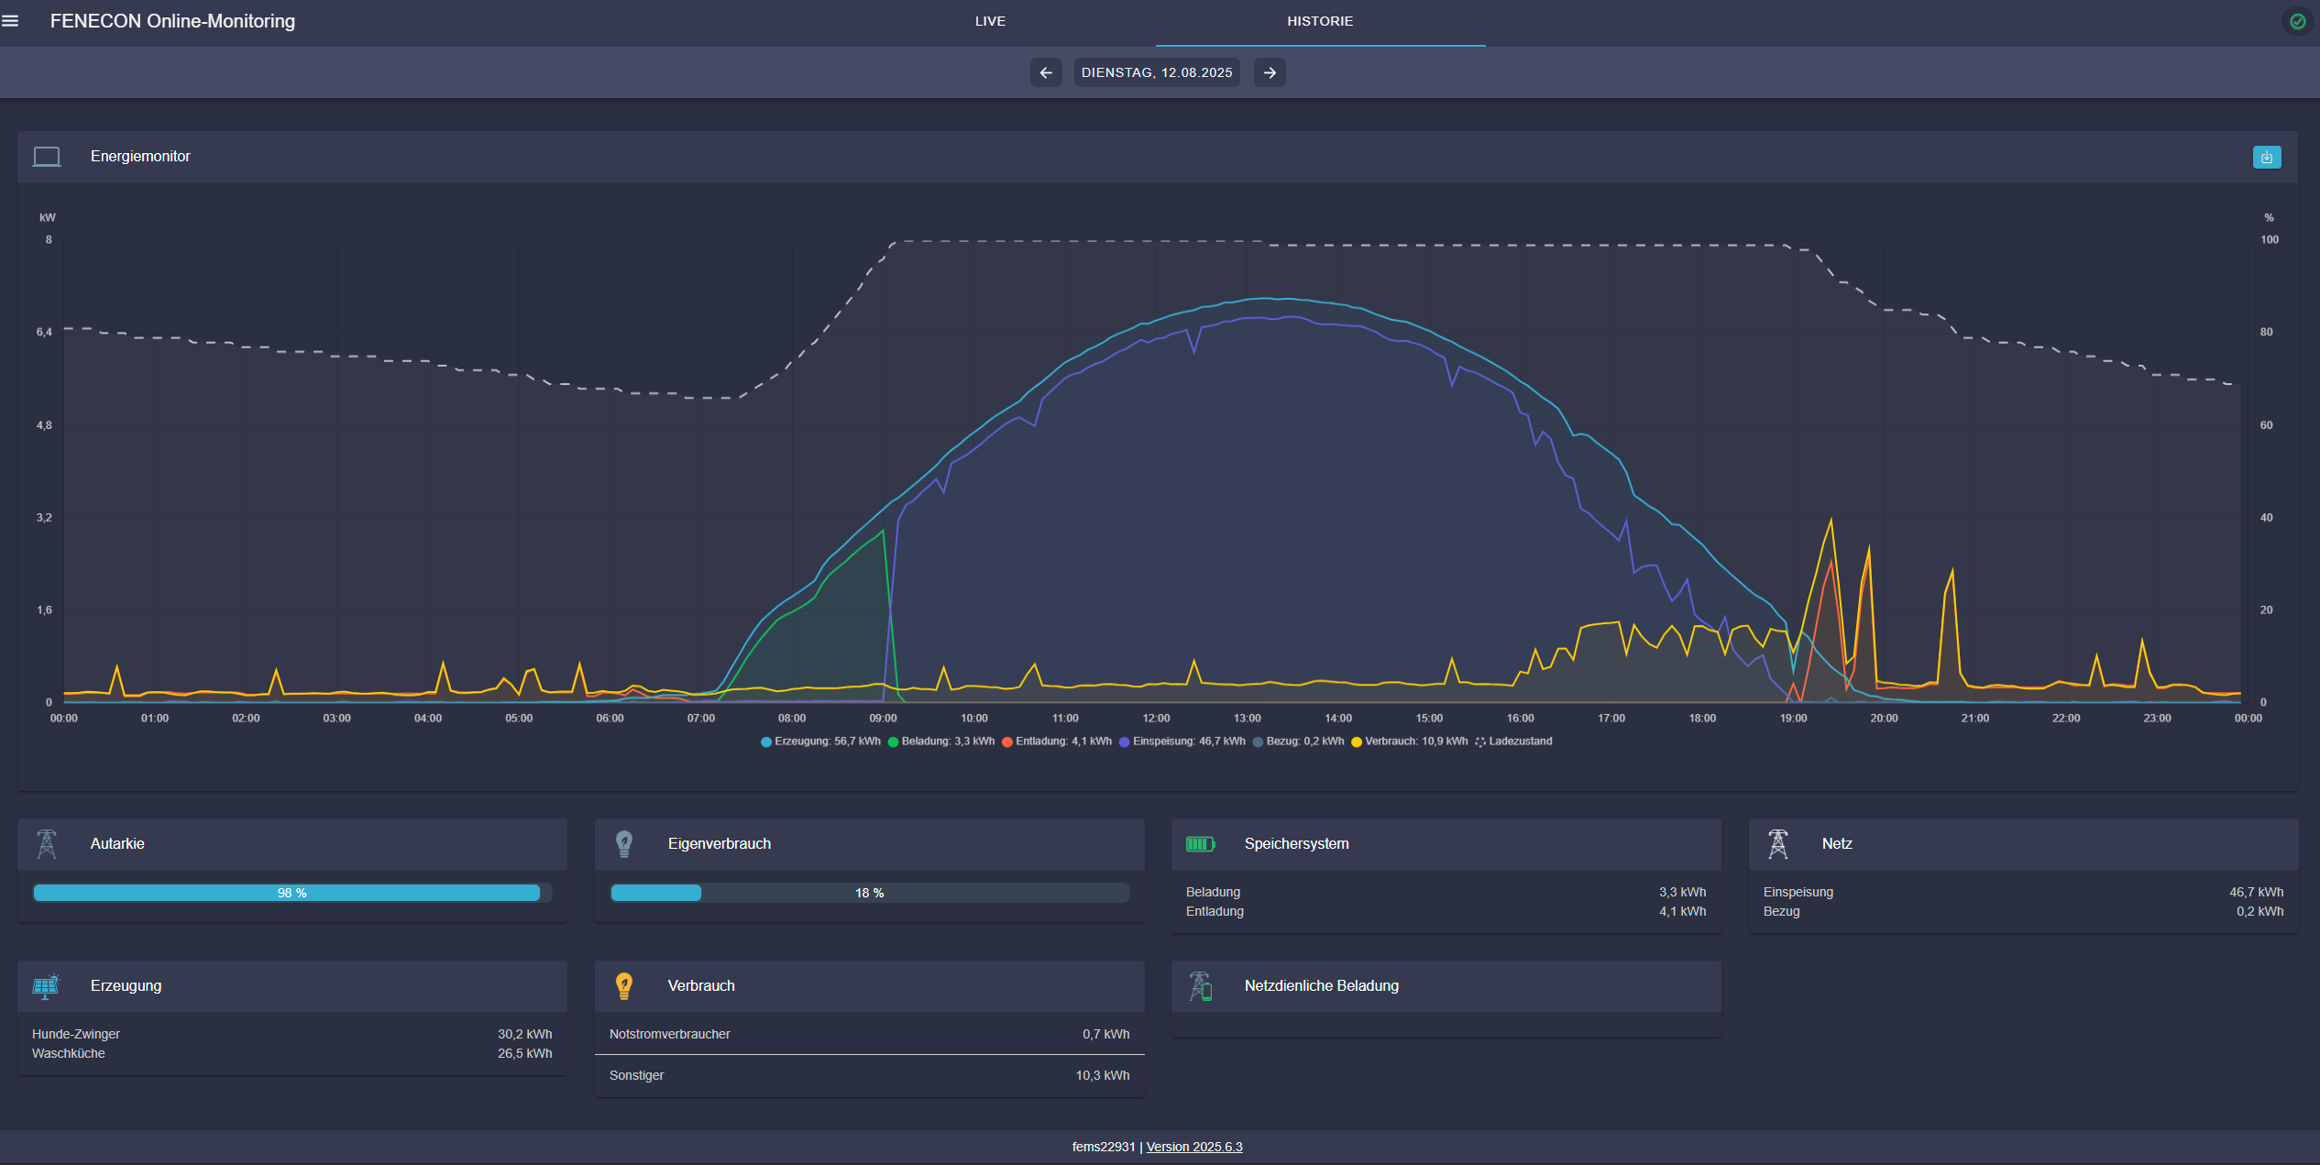Click the chart download icon in Energiemonitor
This screenshot has width=2320, height=1165.
(x=2266, y=157)
